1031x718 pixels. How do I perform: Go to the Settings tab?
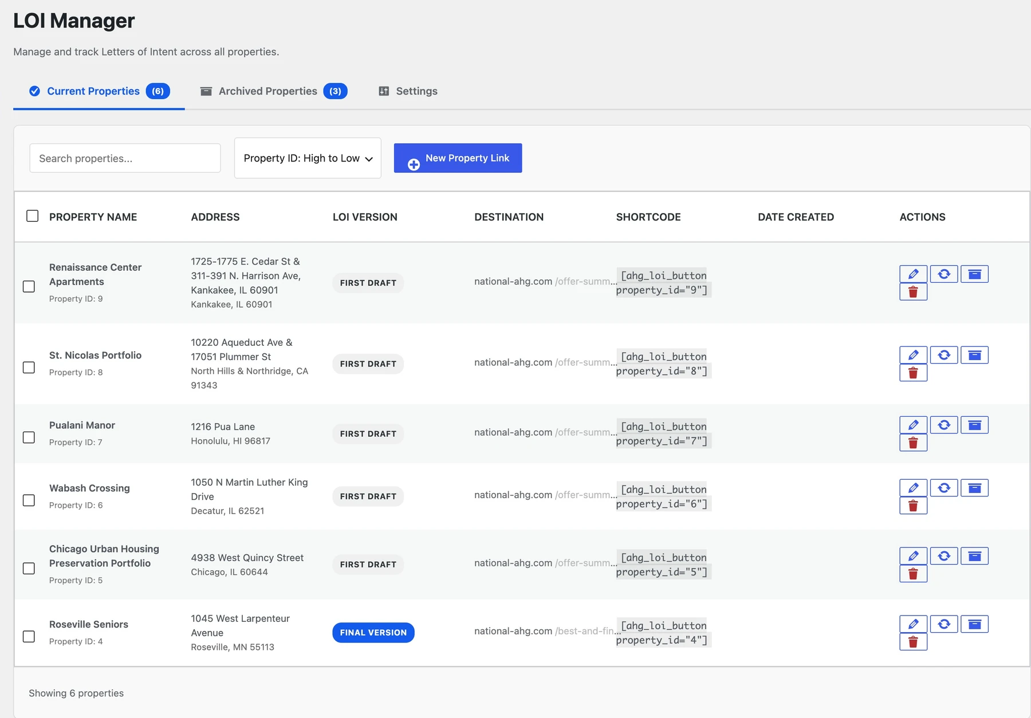click(408, 91)
